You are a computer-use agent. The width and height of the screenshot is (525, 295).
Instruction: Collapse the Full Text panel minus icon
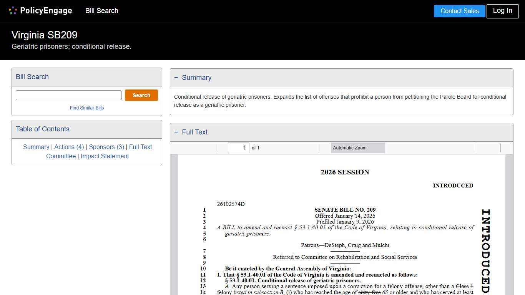tap(176, 132)
